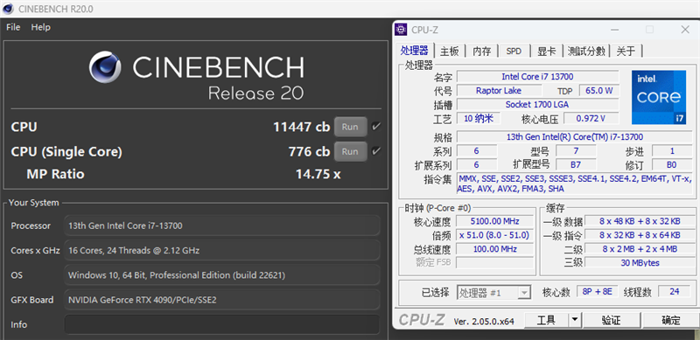Click the OS field showing Windows 10

222,275
